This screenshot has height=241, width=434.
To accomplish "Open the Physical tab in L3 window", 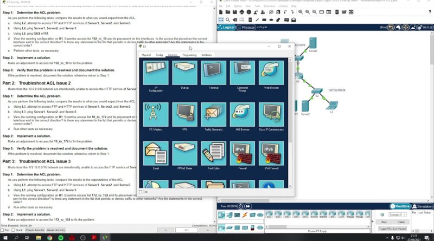I will (146, 55).
